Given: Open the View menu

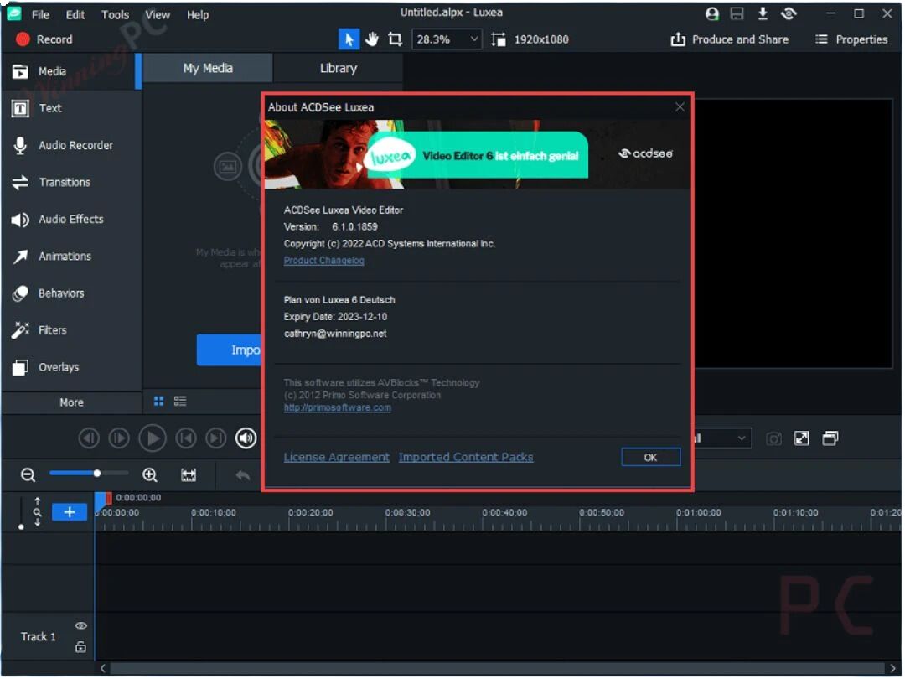Looking at the screenshot, I should coord(157,14).
